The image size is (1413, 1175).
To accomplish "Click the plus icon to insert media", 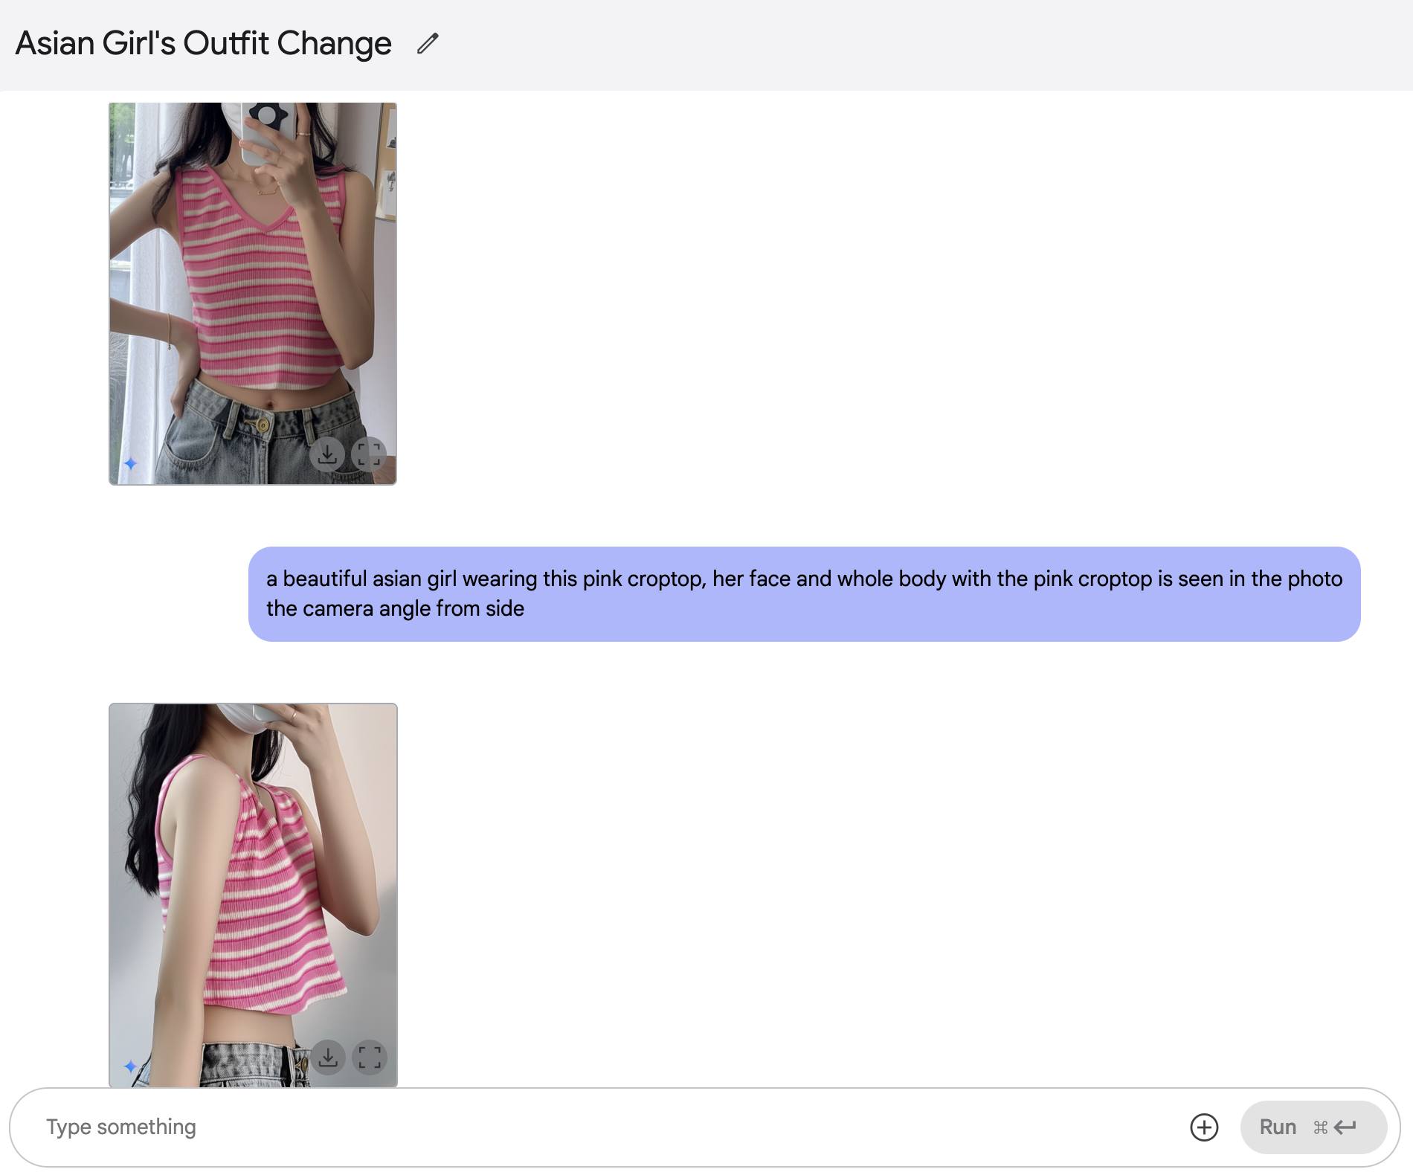I will point(1204,1127).
